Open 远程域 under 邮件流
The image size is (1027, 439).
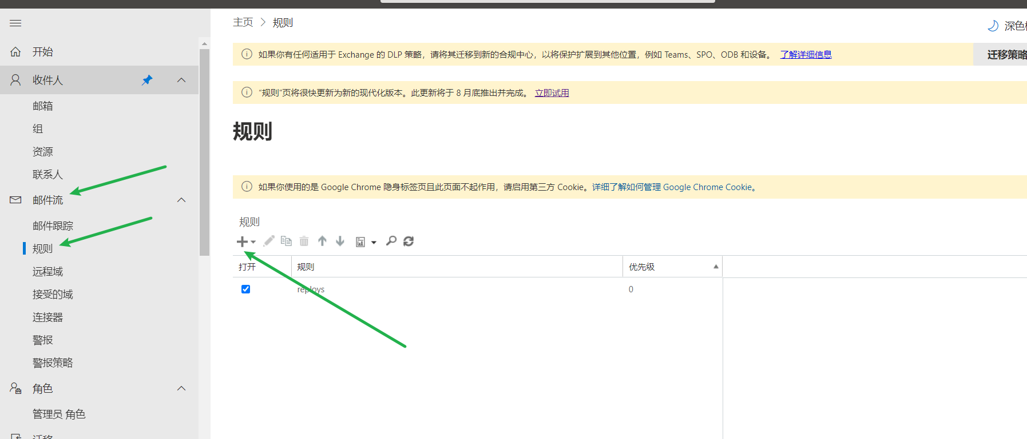coord(47,272)
